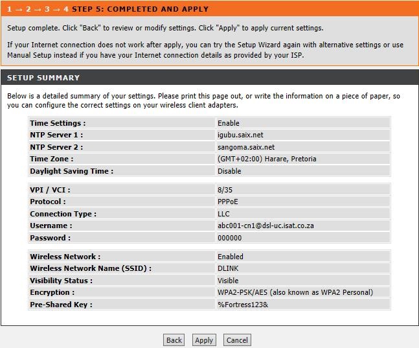Click the Step 5: Completed and Apply heading
The height and width of the screenshot is (348, 419).
tap(140, 9)
